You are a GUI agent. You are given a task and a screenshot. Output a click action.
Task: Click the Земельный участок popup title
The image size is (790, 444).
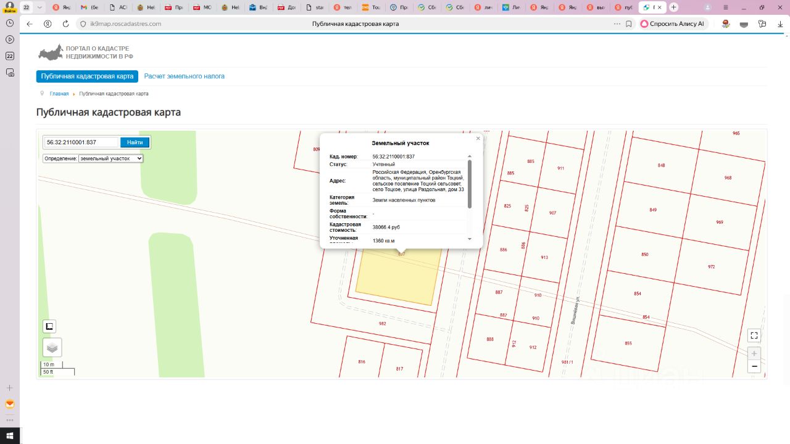coord(401,143)
